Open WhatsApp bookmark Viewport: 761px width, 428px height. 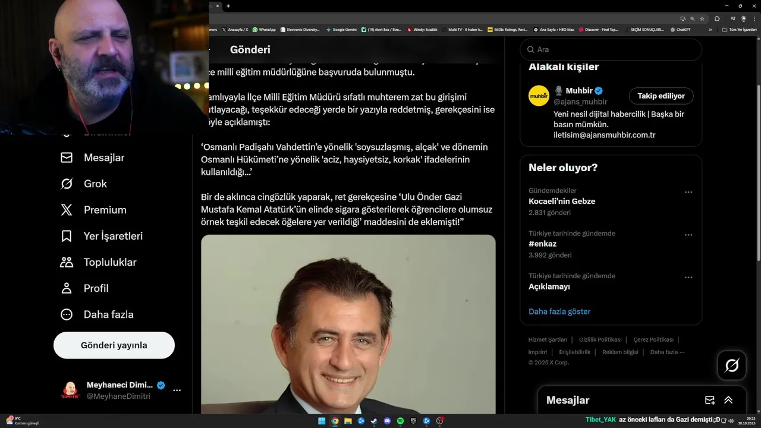264,29
